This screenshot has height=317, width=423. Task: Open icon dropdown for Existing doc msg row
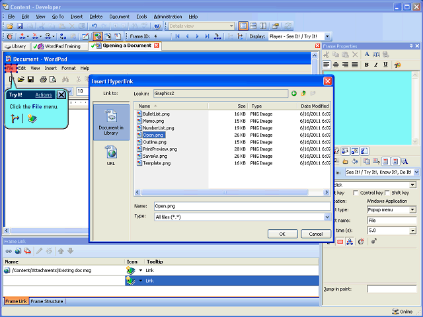coord(141,270)
